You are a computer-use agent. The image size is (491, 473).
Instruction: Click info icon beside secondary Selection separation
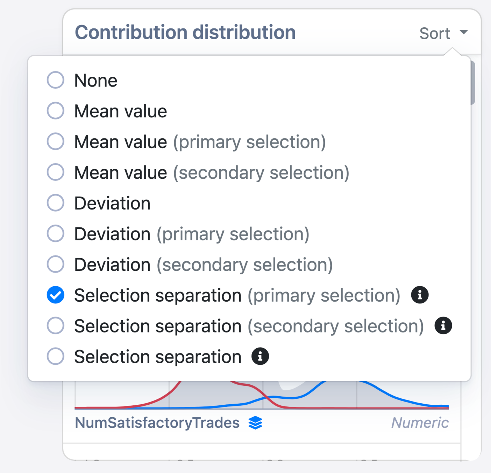tap(443, 325)
